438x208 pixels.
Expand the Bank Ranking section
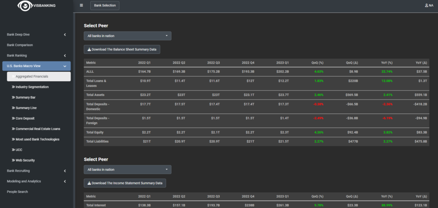tap(65, 56)
